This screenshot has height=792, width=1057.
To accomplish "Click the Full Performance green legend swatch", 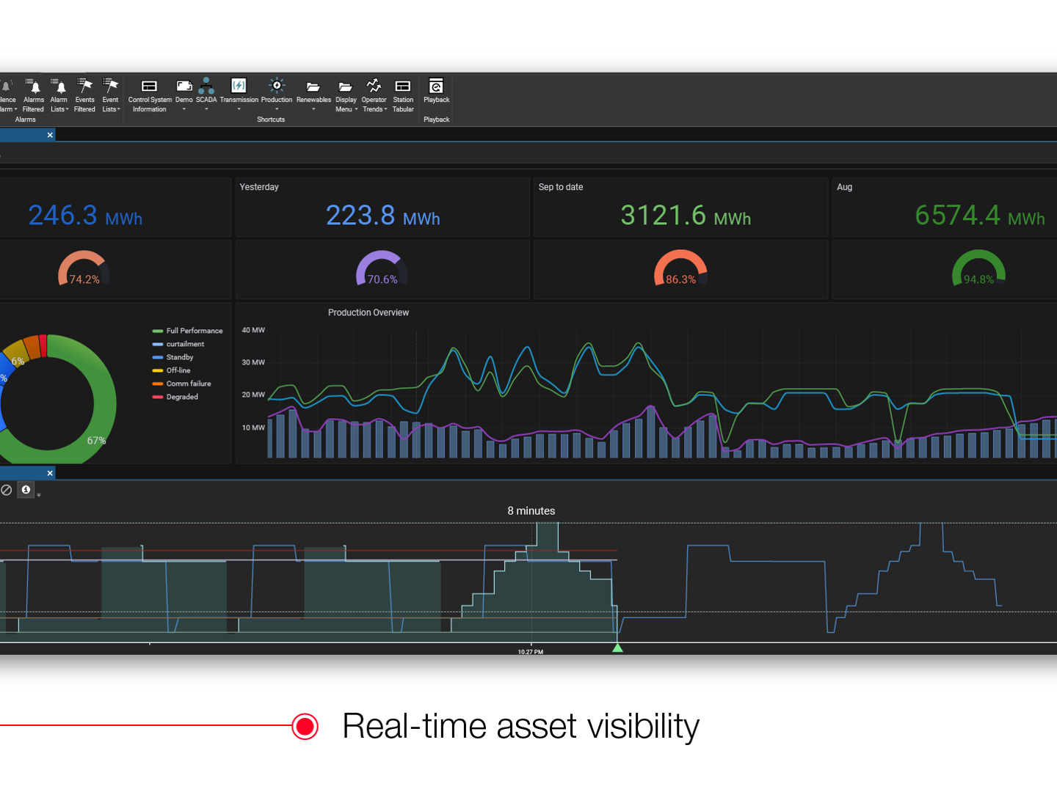I will coord(157,331).
